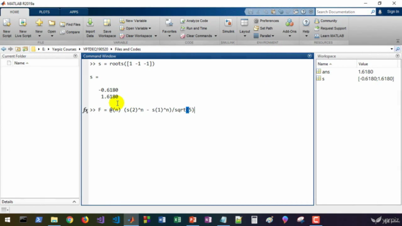The image size is (402, 226).
Task: Open Excel from the taskbar
Action: point(177,220)
